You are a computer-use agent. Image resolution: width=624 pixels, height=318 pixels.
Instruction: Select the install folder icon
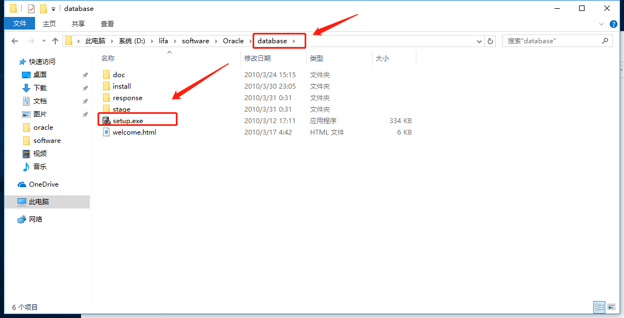point(106,86)
